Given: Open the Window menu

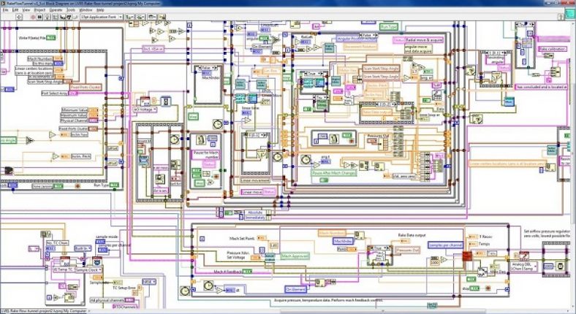Looking at the screenshot, I should pos(86,10).
